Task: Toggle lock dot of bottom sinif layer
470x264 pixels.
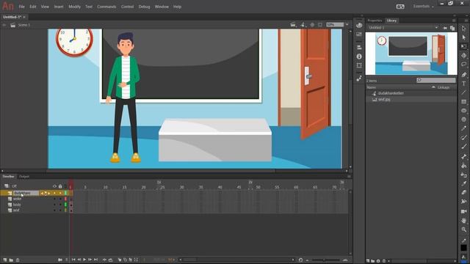Action: pyautogui.click(x=60, y=210)
